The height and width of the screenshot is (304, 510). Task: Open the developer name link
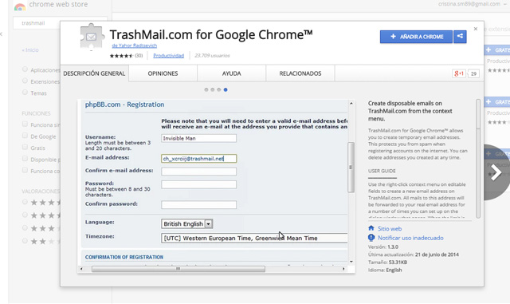click(x=135, y=45)
